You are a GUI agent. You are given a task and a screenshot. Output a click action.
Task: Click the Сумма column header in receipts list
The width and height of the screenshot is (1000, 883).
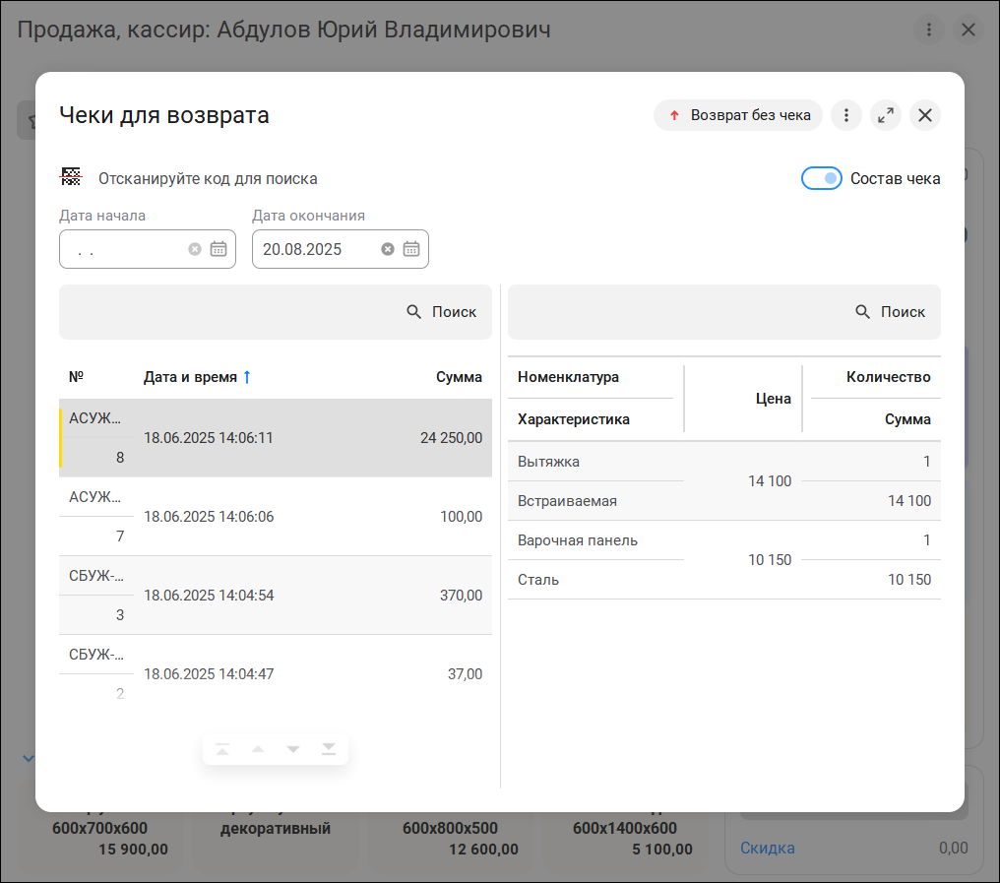coord(459,377)
